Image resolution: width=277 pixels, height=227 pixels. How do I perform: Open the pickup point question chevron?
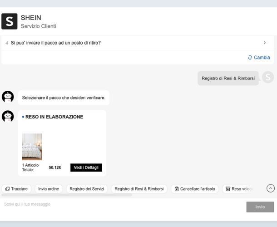[265, 43]
